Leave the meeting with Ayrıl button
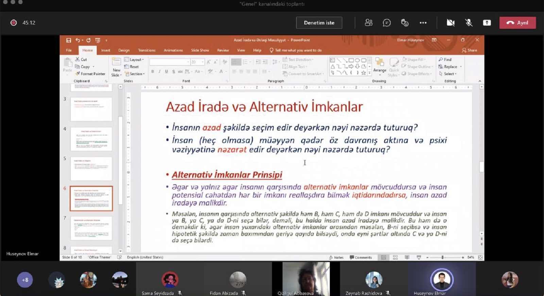 pyautogui.click(x=517, y=23)
